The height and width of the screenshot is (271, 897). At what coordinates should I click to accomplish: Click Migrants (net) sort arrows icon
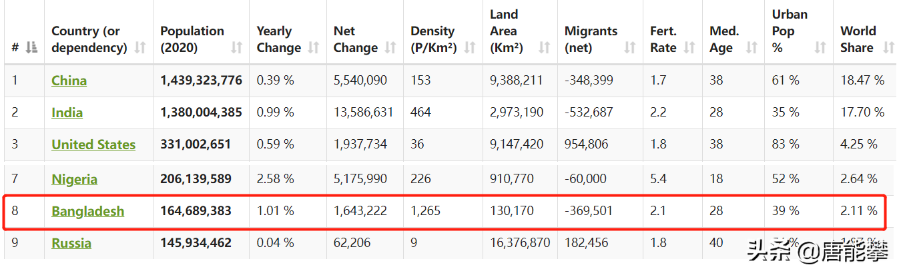(630, 48)
